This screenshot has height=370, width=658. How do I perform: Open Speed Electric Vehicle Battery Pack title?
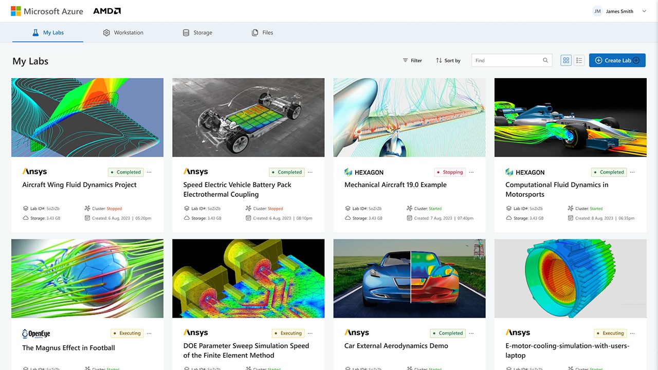(x=237, y=190)
